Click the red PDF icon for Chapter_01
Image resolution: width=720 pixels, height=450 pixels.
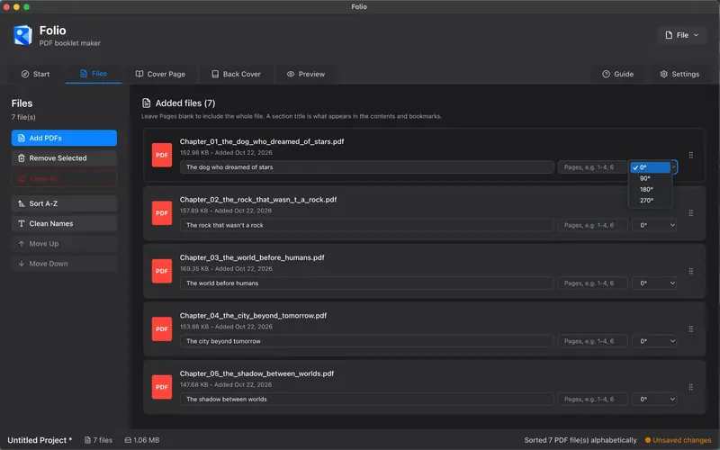(x=162, y=155)
